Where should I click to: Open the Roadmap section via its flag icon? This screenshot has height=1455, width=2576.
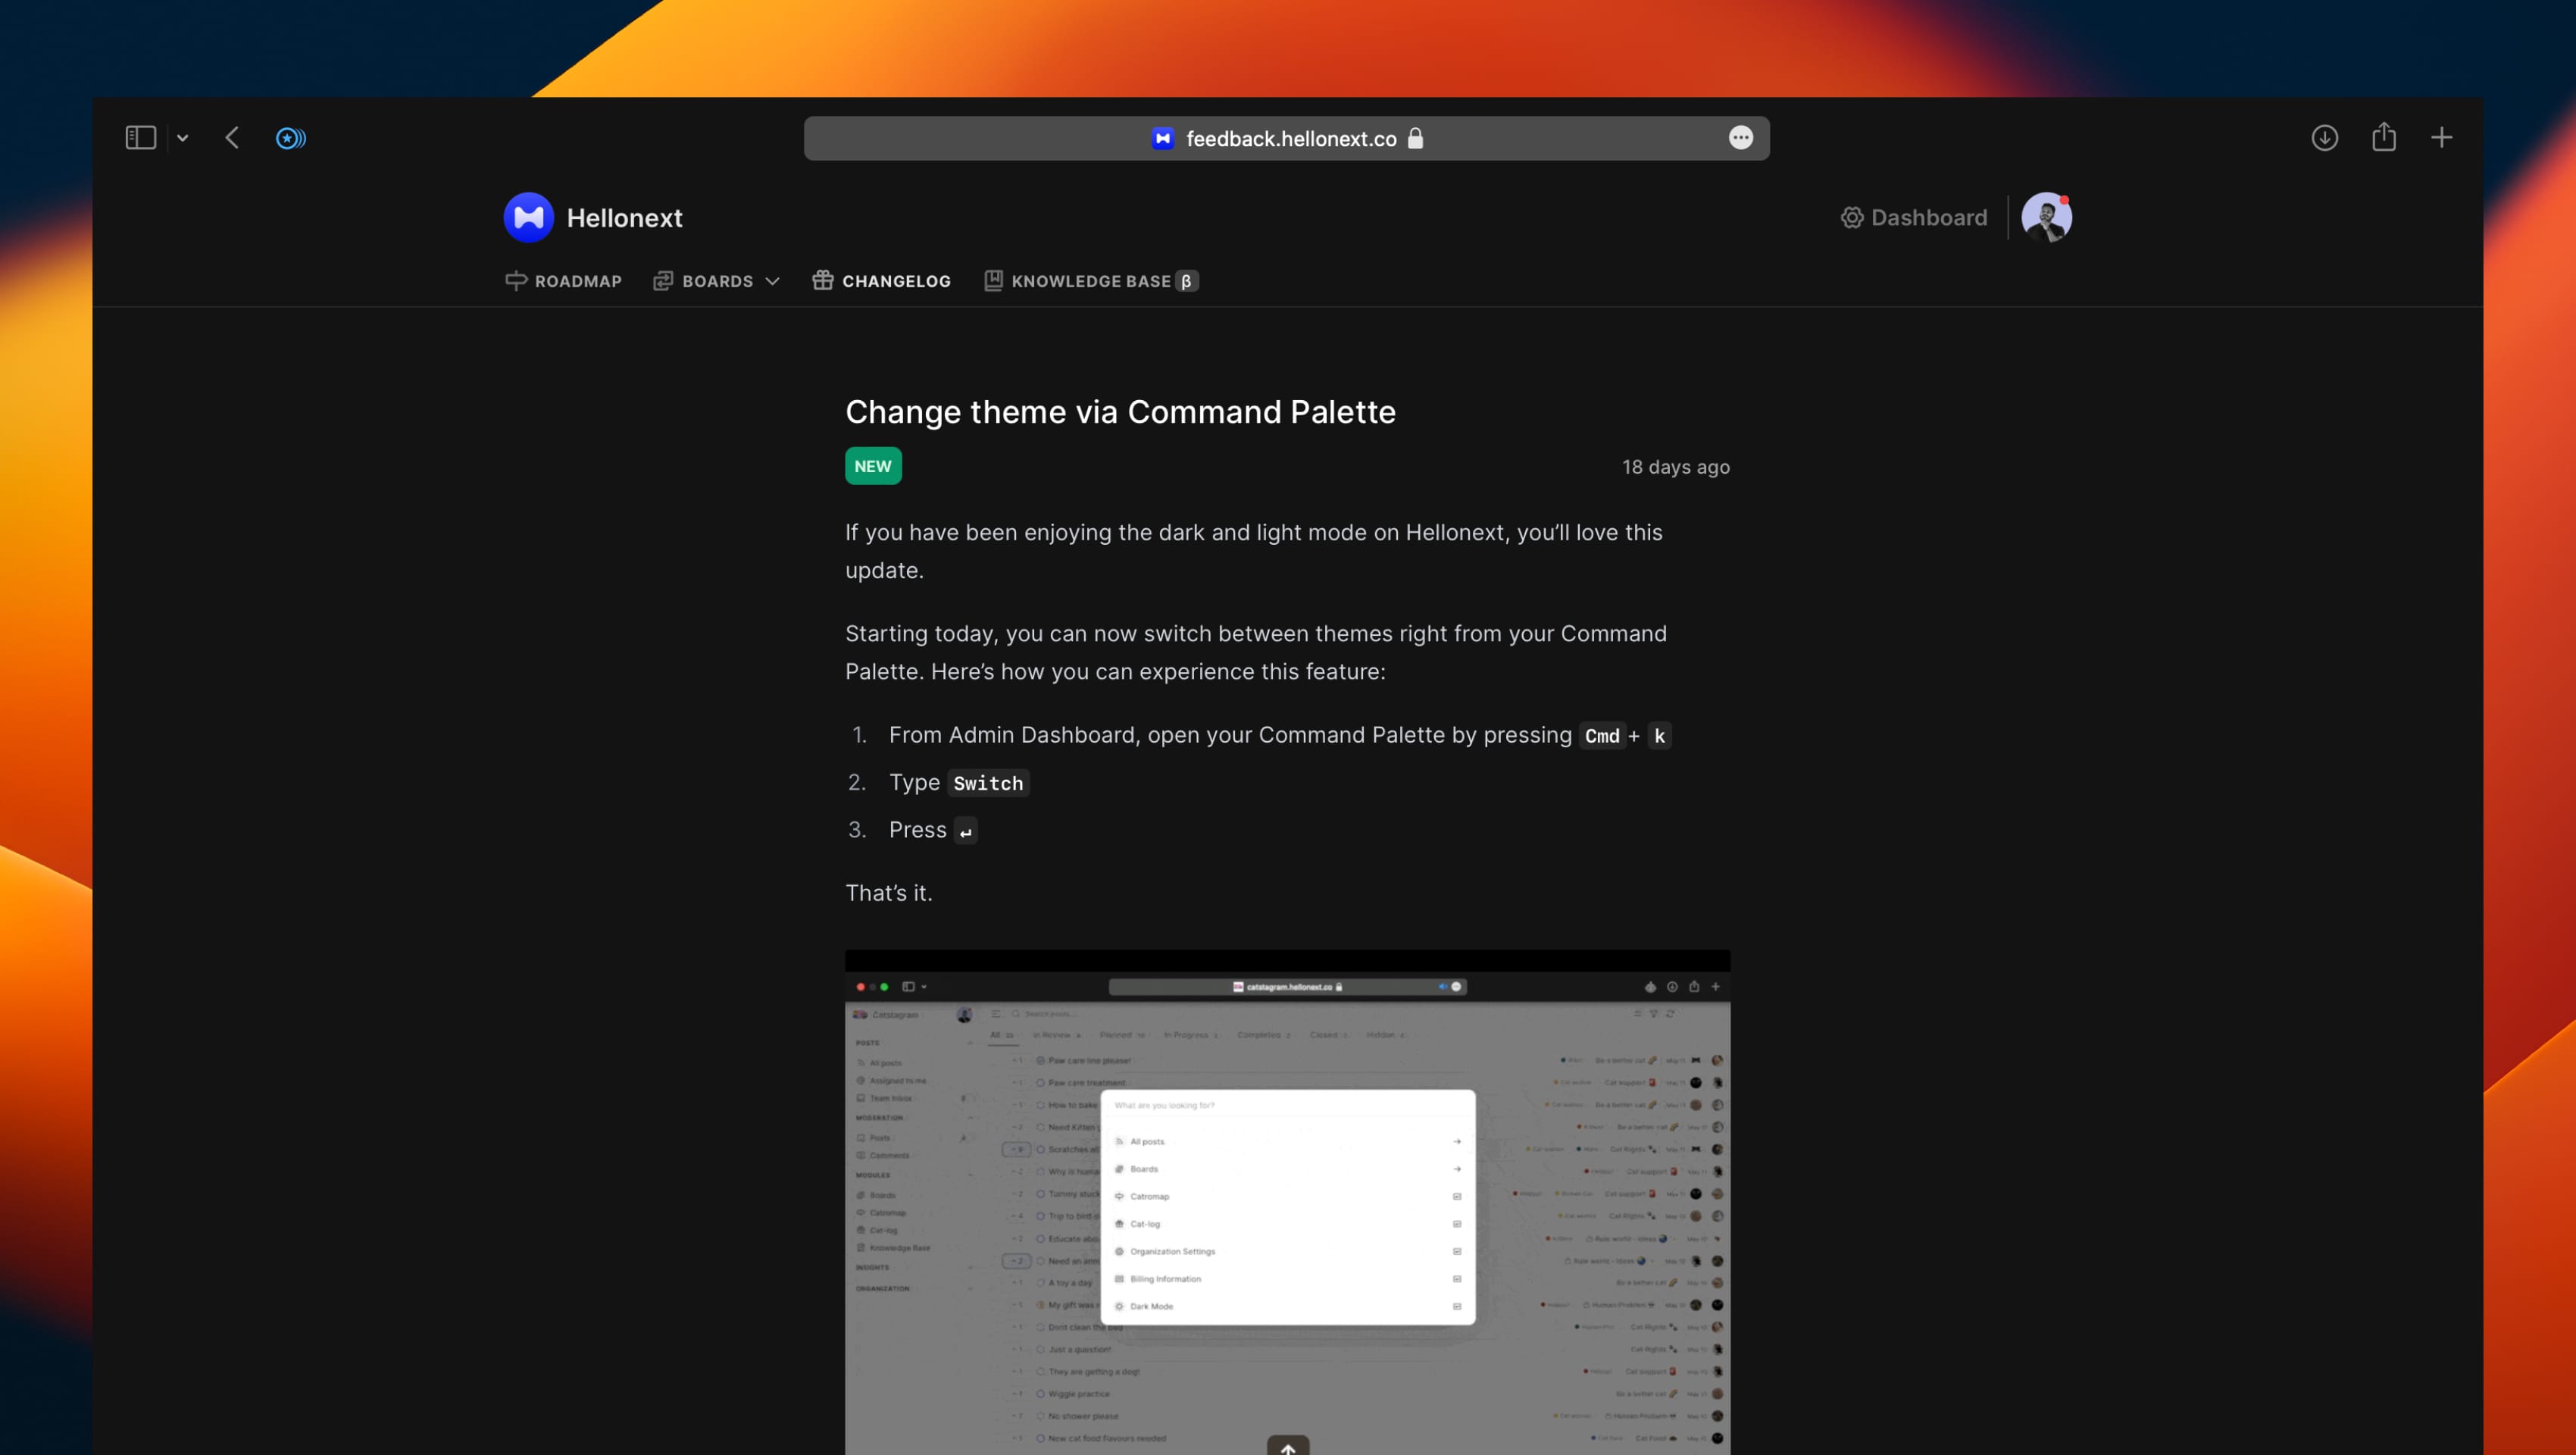(x=516, y=281)
